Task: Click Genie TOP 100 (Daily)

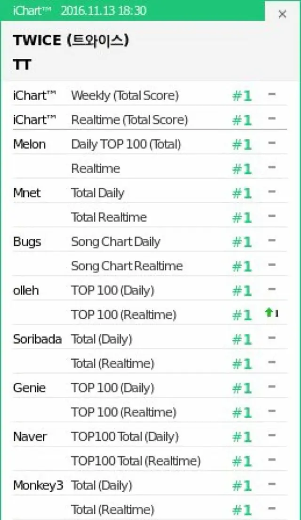Action: pyautogui.click(x=113, y=388)
